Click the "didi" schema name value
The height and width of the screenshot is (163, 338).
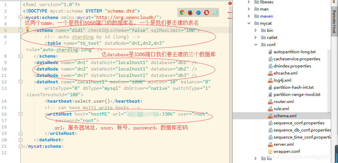click(x=77, y=30)
